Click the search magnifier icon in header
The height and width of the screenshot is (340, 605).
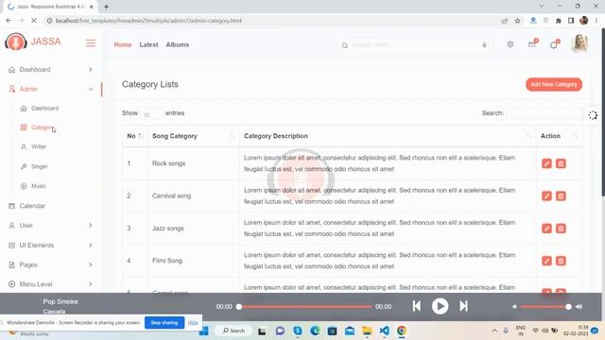[x=344, y=45]
